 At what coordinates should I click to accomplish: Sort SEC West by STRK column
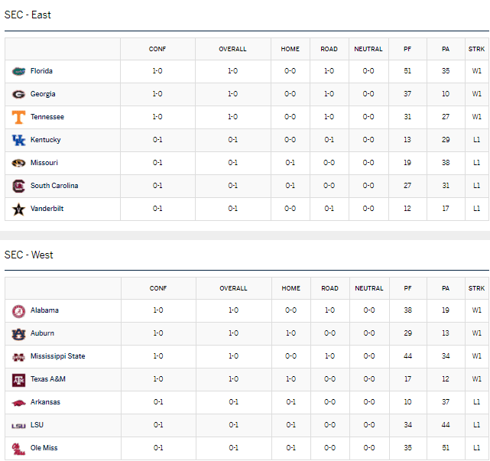coord(476,288)
